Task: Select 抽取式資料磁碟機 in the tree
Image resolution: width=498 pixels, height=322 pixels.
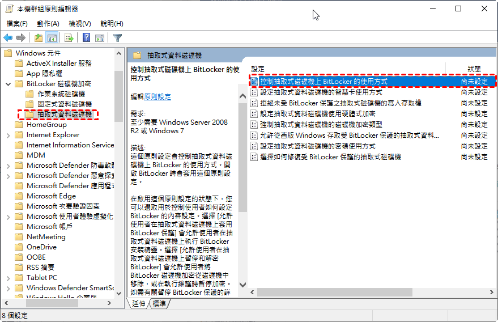Action: pyautogui.click(x=65, y=114)
